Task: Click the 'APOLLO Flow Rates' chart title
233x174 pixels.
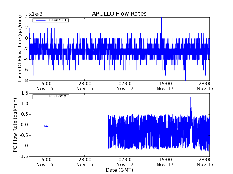Action: 119,14
